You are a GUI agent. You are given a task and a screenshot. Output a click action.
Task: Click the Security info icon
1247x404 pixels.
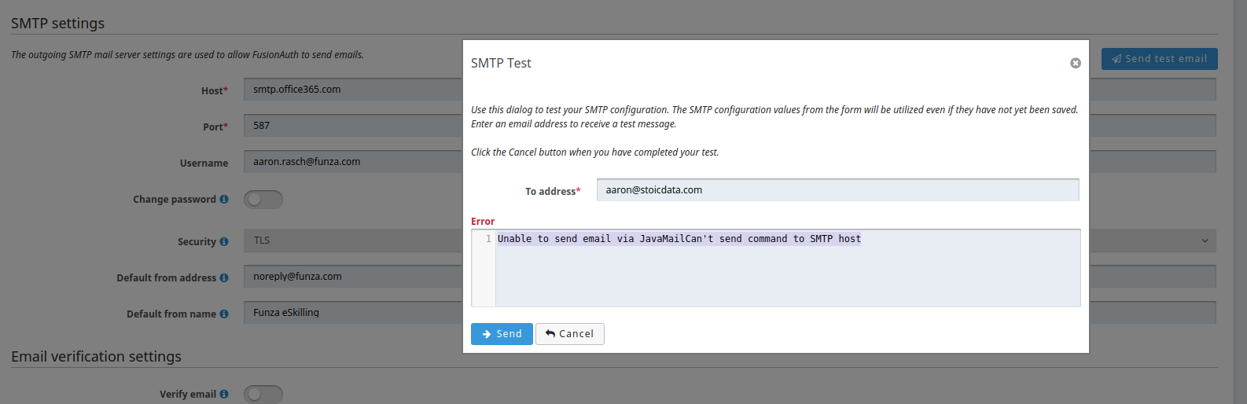[224, 242]
